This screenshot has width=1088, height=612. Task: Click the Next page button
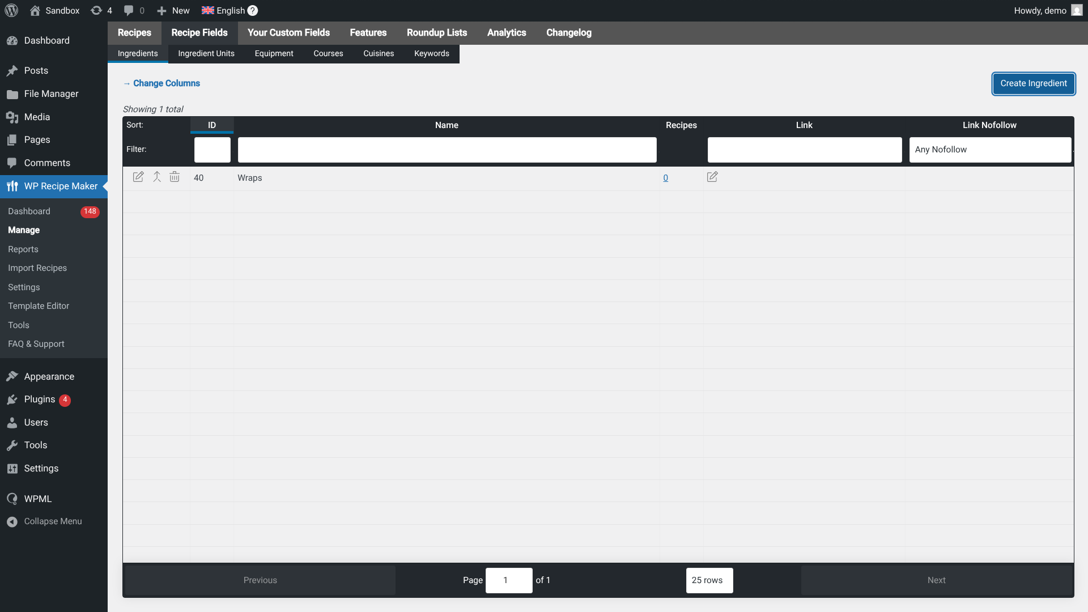pyautogui.click(x=936, y=580)
